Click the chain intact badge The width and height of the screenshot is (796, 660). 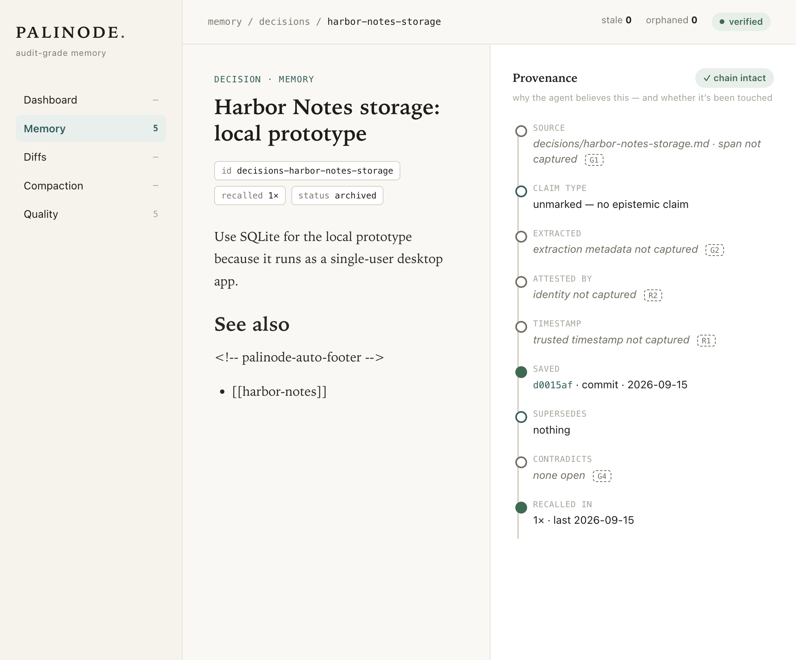[x=734, y=78]
